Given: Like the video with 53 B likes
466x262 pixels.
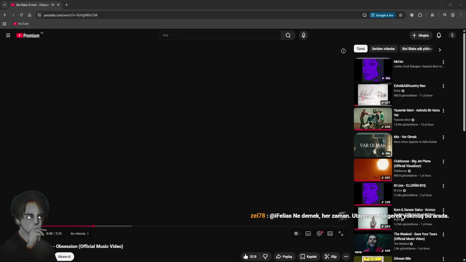Looking at the screenshot, I should coord(250,257).
